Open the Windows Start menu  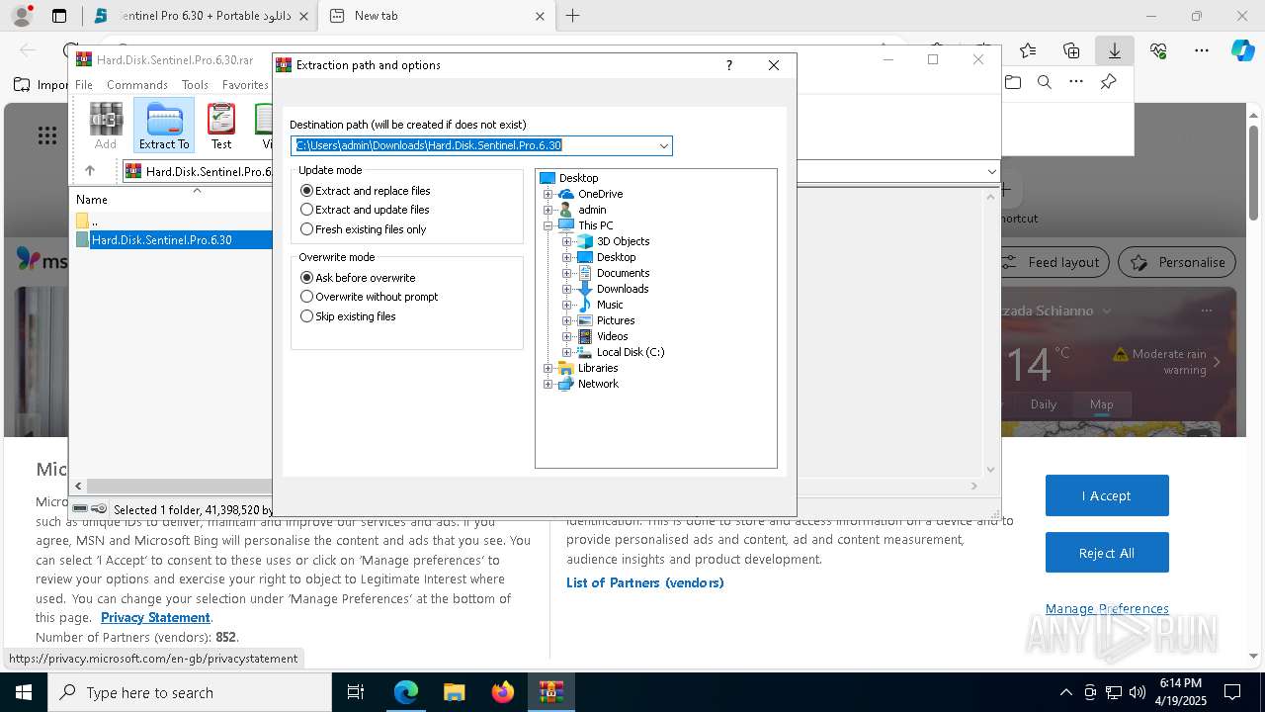click(x=23, y=692)
